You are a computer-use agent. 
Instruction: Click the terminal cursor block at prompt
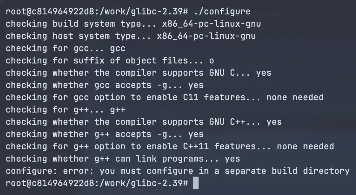tap(196, 183)
